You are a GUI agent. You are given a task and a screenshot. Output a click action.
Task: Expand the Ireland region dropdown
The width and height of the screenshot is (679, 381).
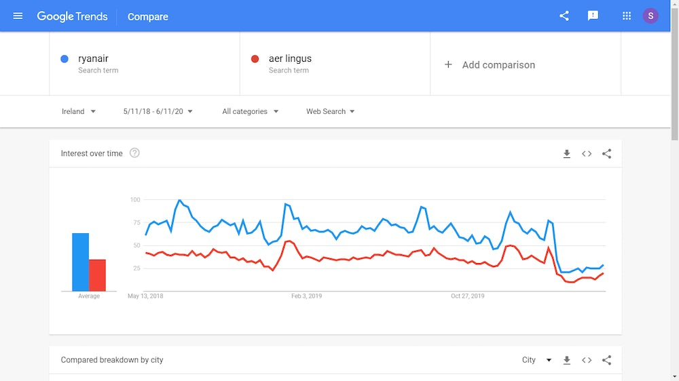pos(79,111)
